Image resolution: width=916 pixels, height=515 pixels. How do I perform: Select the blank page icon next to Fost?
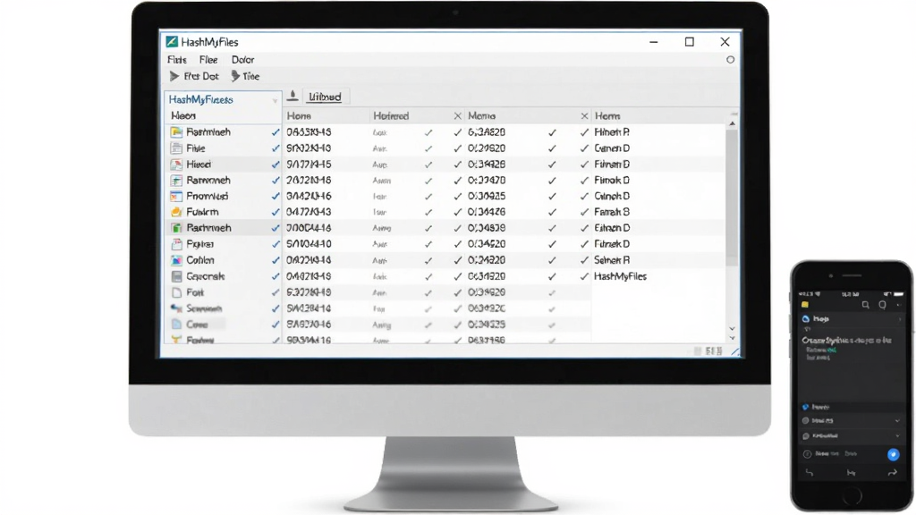pyautogui.click(x=176, y=292)
